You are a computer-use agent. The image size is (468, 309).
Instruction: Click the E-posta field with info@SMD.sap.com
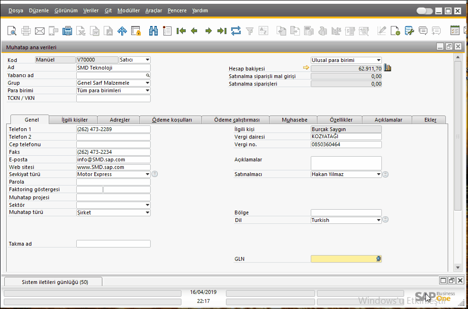(113, 159)
